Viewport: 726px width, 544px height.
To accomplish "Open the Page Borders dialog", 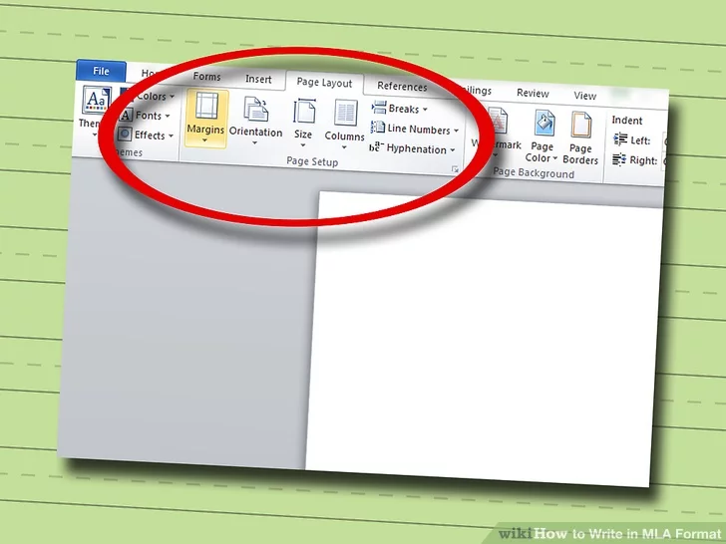I will point(580,139).
